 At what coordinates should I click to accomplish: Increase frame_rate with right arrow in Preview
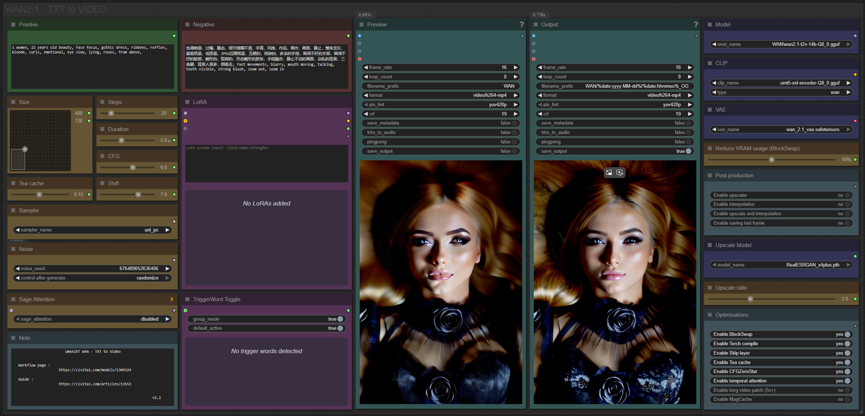516,68
